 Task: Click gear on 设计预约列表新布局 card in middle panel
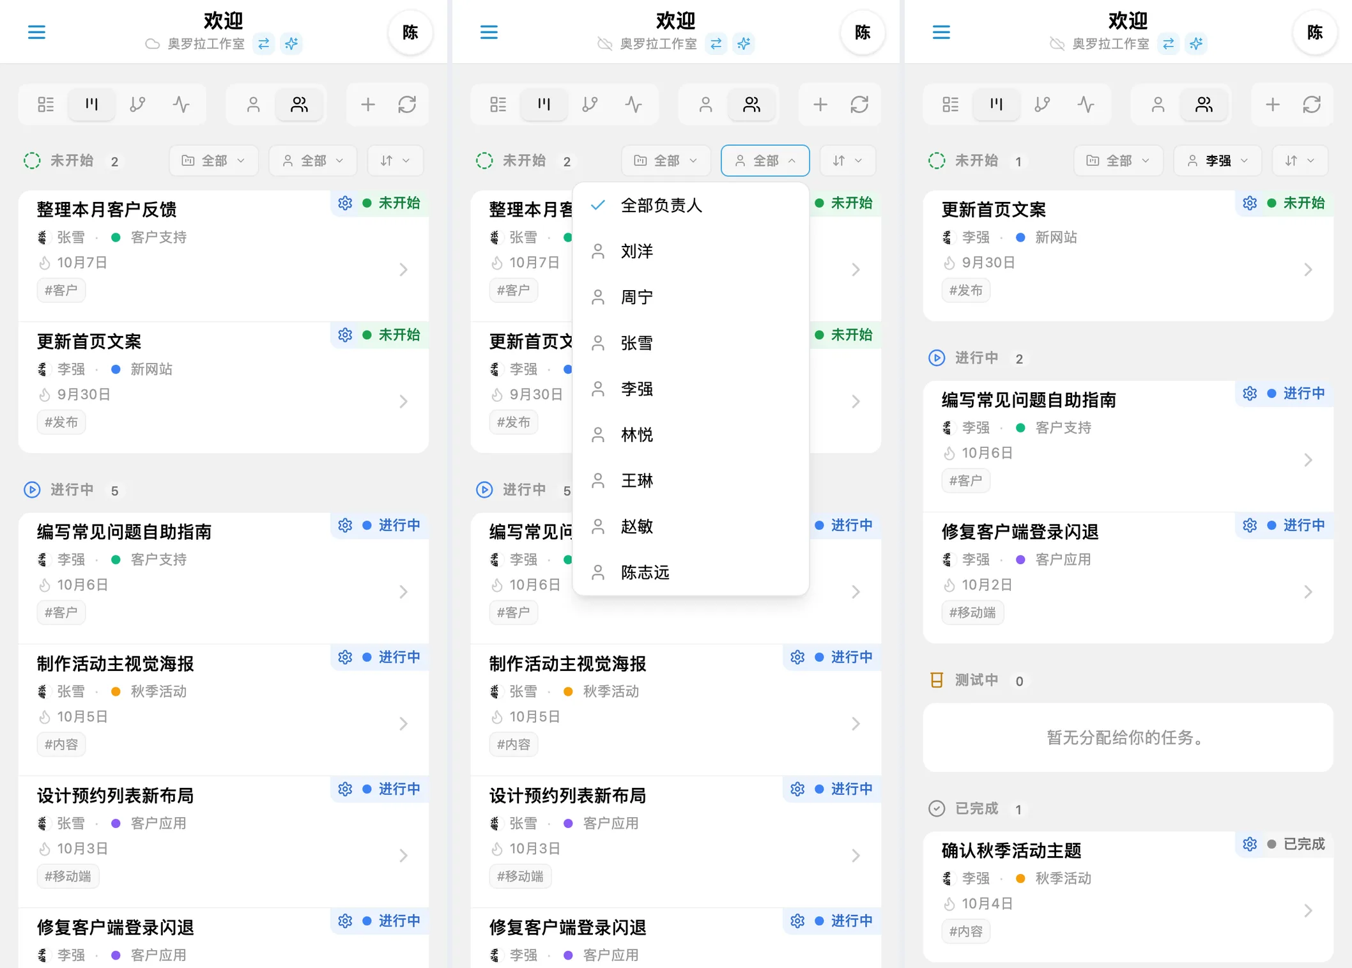(797, 789)
